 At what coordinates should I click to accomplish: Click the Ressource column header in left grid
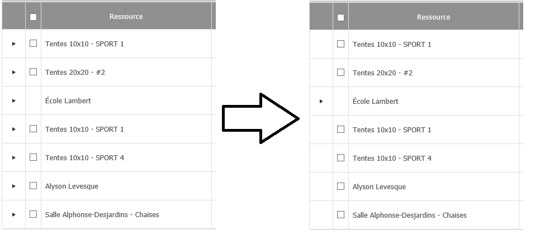click(126, 17)
